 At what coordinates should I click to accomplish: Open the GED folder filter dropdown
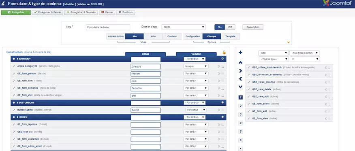(x=274, y=53)
